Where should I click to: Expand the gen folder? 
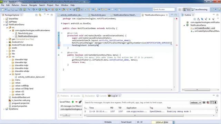[x=7, y=39]
